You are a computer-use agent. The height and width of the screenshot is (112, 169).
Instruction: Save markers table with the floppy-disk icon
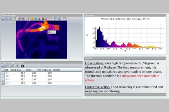[x=3, y=66]
